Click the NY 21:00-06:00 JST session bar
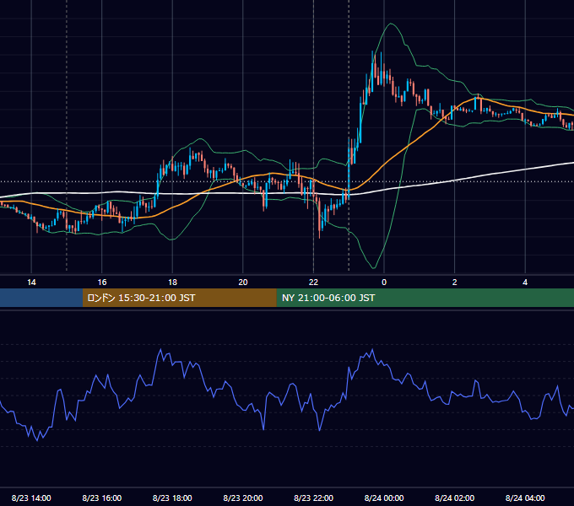Screen dimensions: 574x506 [425, 298]
